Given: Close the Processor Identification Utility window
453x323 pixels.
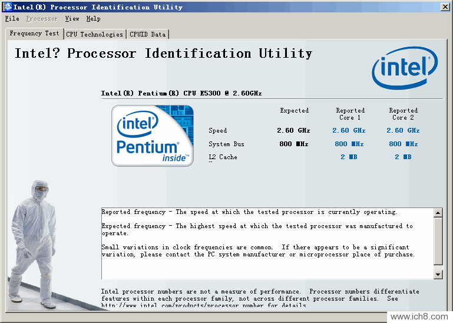Looking at the screenshot, I should click(445, 7).
